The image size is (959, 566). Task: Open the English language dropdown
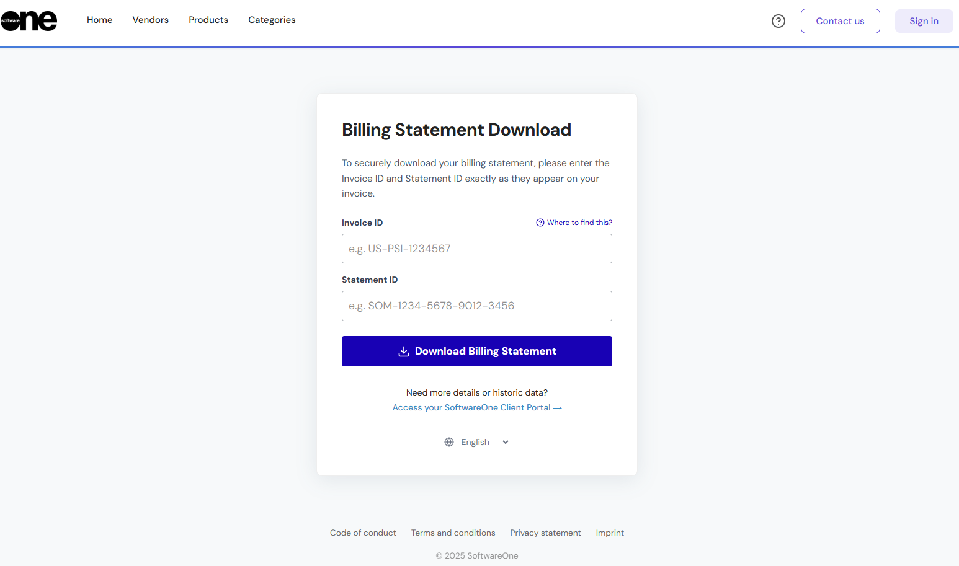(475, 442)
